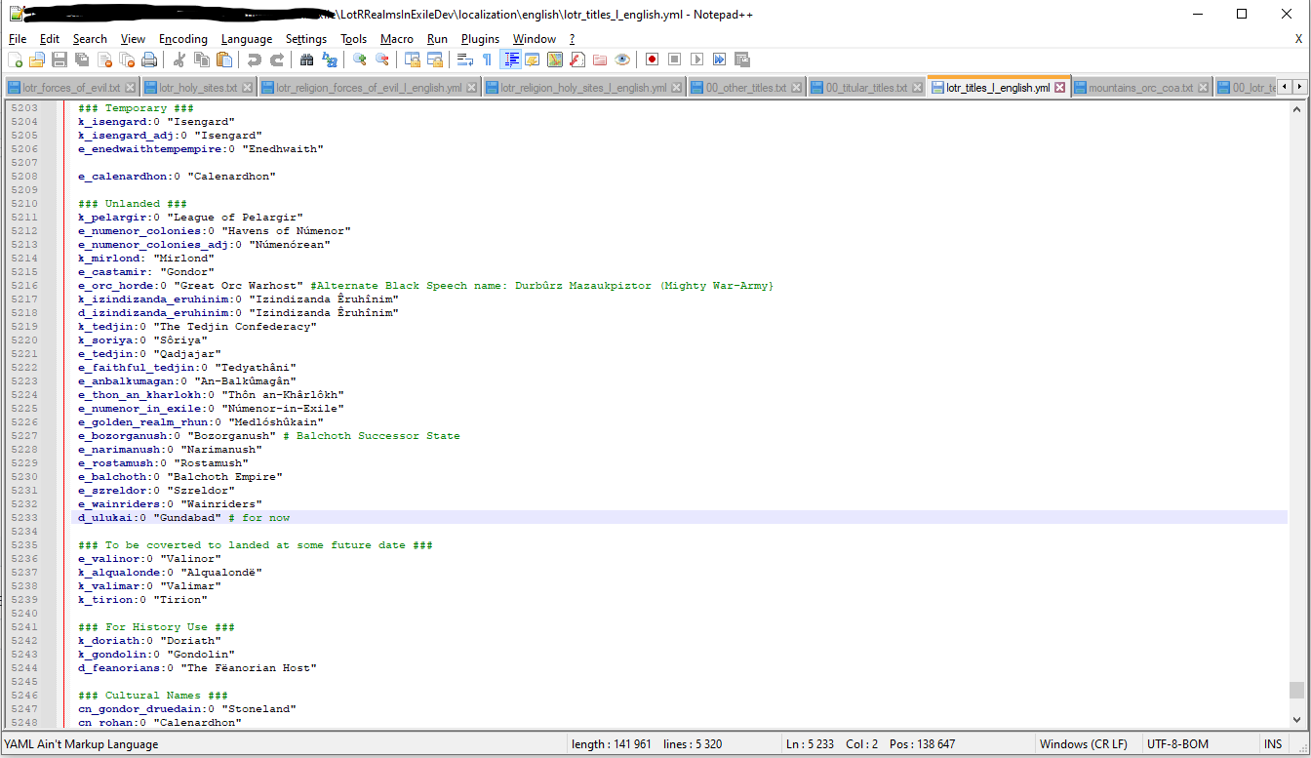The image size is (1311, 758).
Task: Switch to 00_other_titles.txt tab
Action: pos(746,88)
